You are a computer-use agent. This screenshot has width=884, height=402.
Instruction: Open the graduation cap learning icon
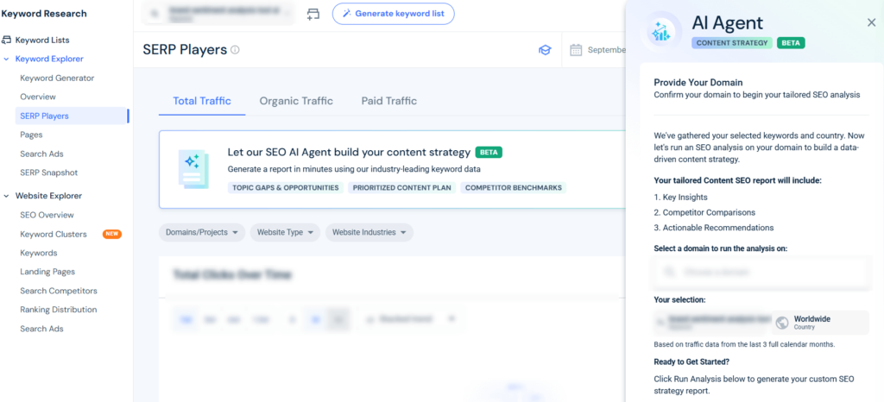coord(544,50)
